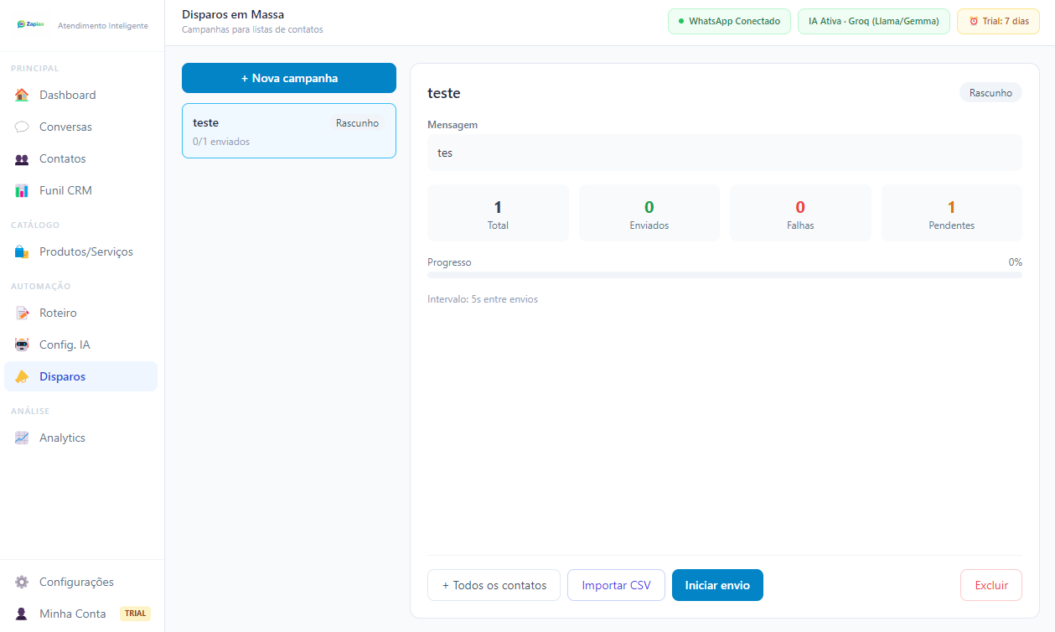Screen dimensions: 1055x632
Task: Select the teste campaign card
Action: pyautogui.click(x=289, y=132)
